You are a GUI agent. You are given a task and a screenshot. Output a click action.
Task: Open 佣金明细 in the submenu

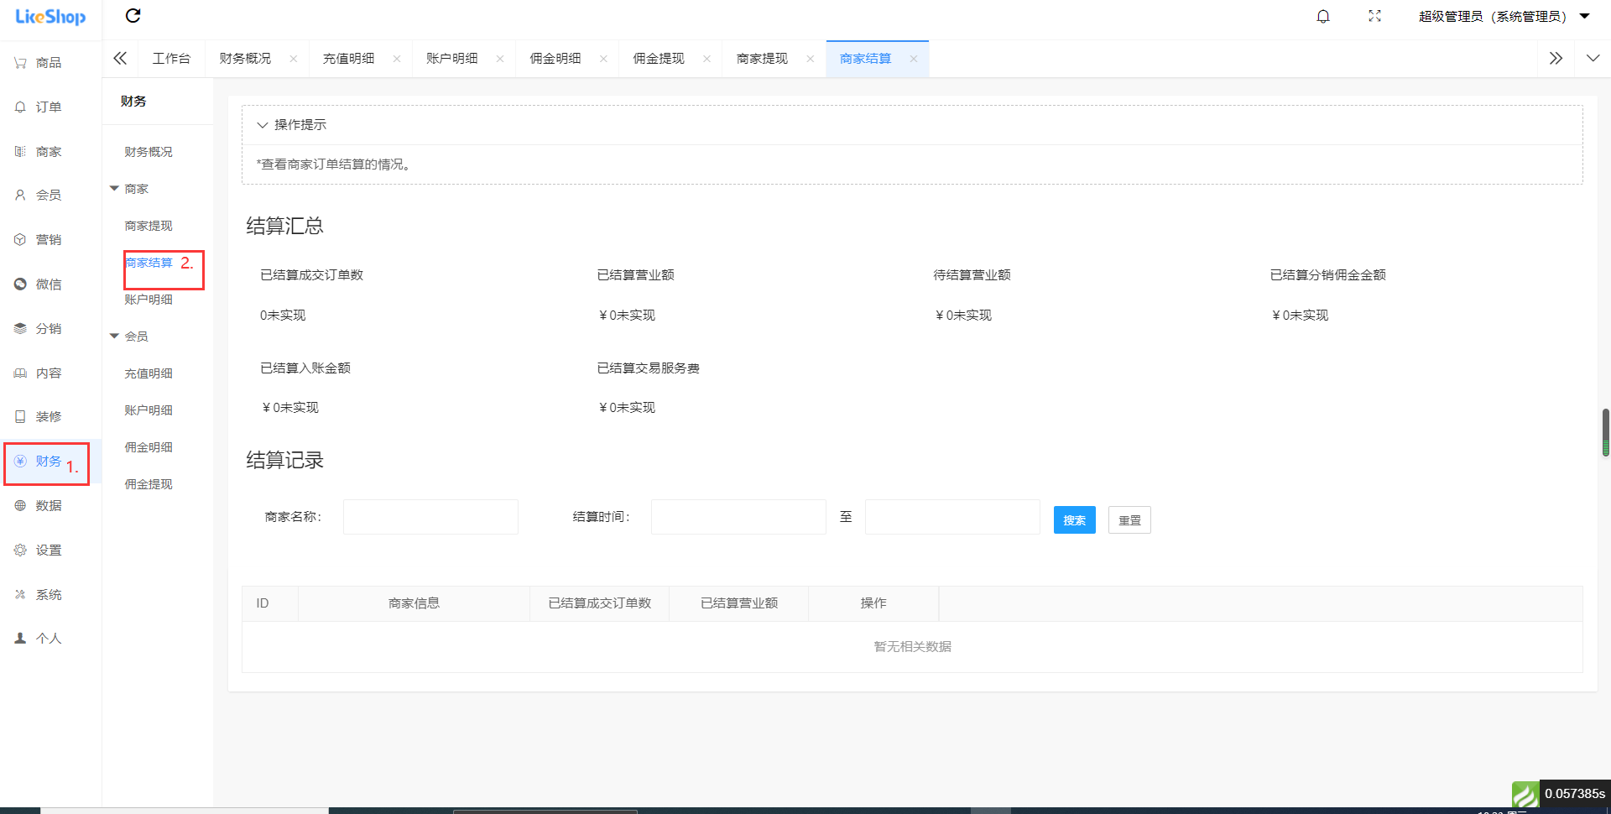tap(149, 447)
